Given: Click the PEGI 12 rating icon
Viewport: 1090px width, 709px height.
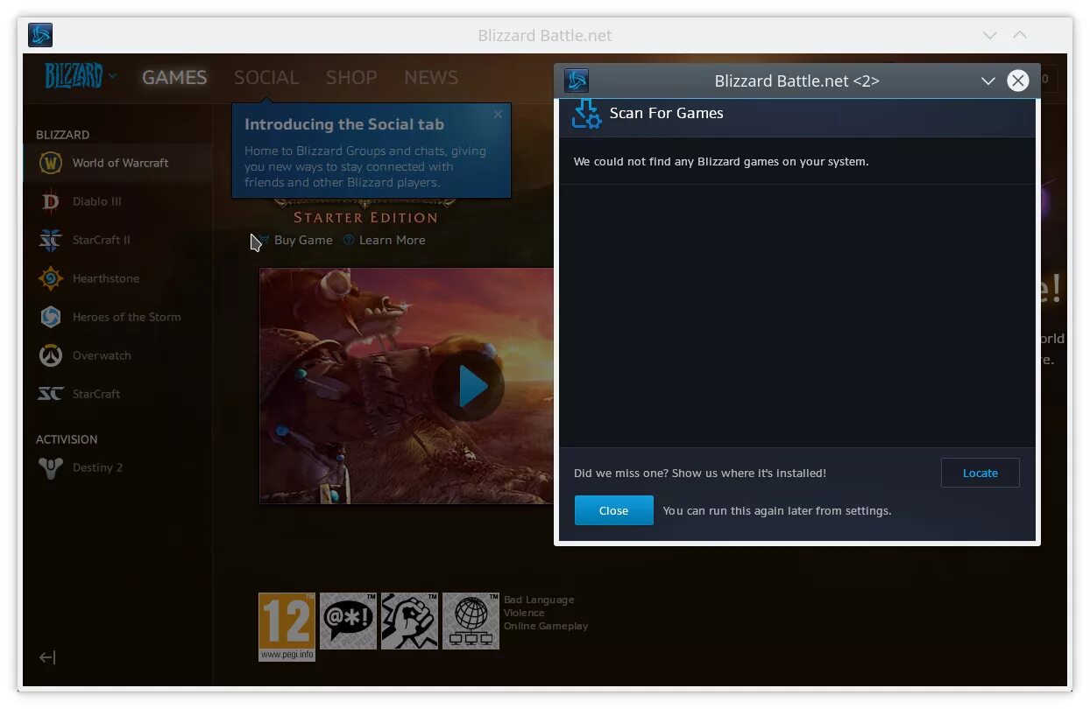Looking at the screenshot, I should [287, 627].
